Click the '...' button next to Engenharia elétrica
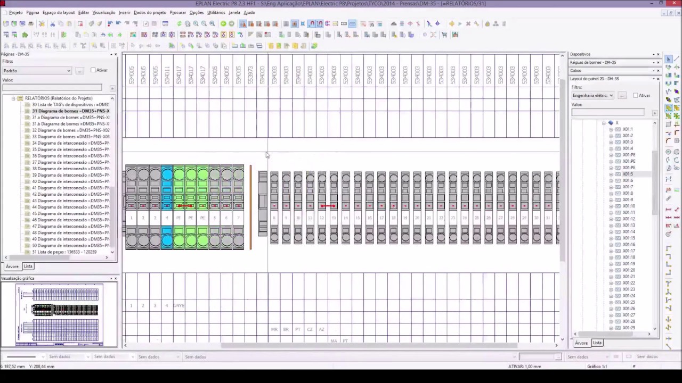Viewport: 682px width, 383px height. pos(622,95)
